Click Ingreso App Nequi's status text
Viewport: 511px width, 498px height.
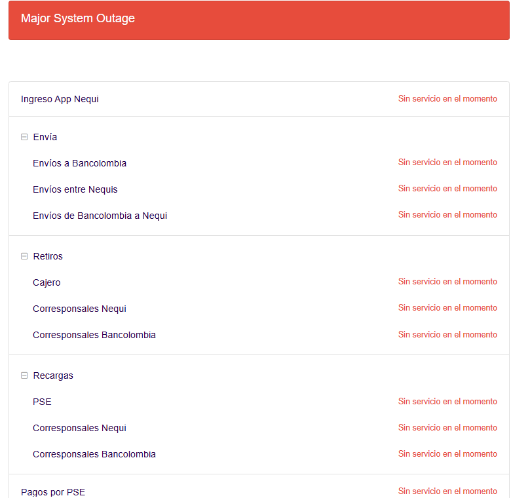click(447, 99)
